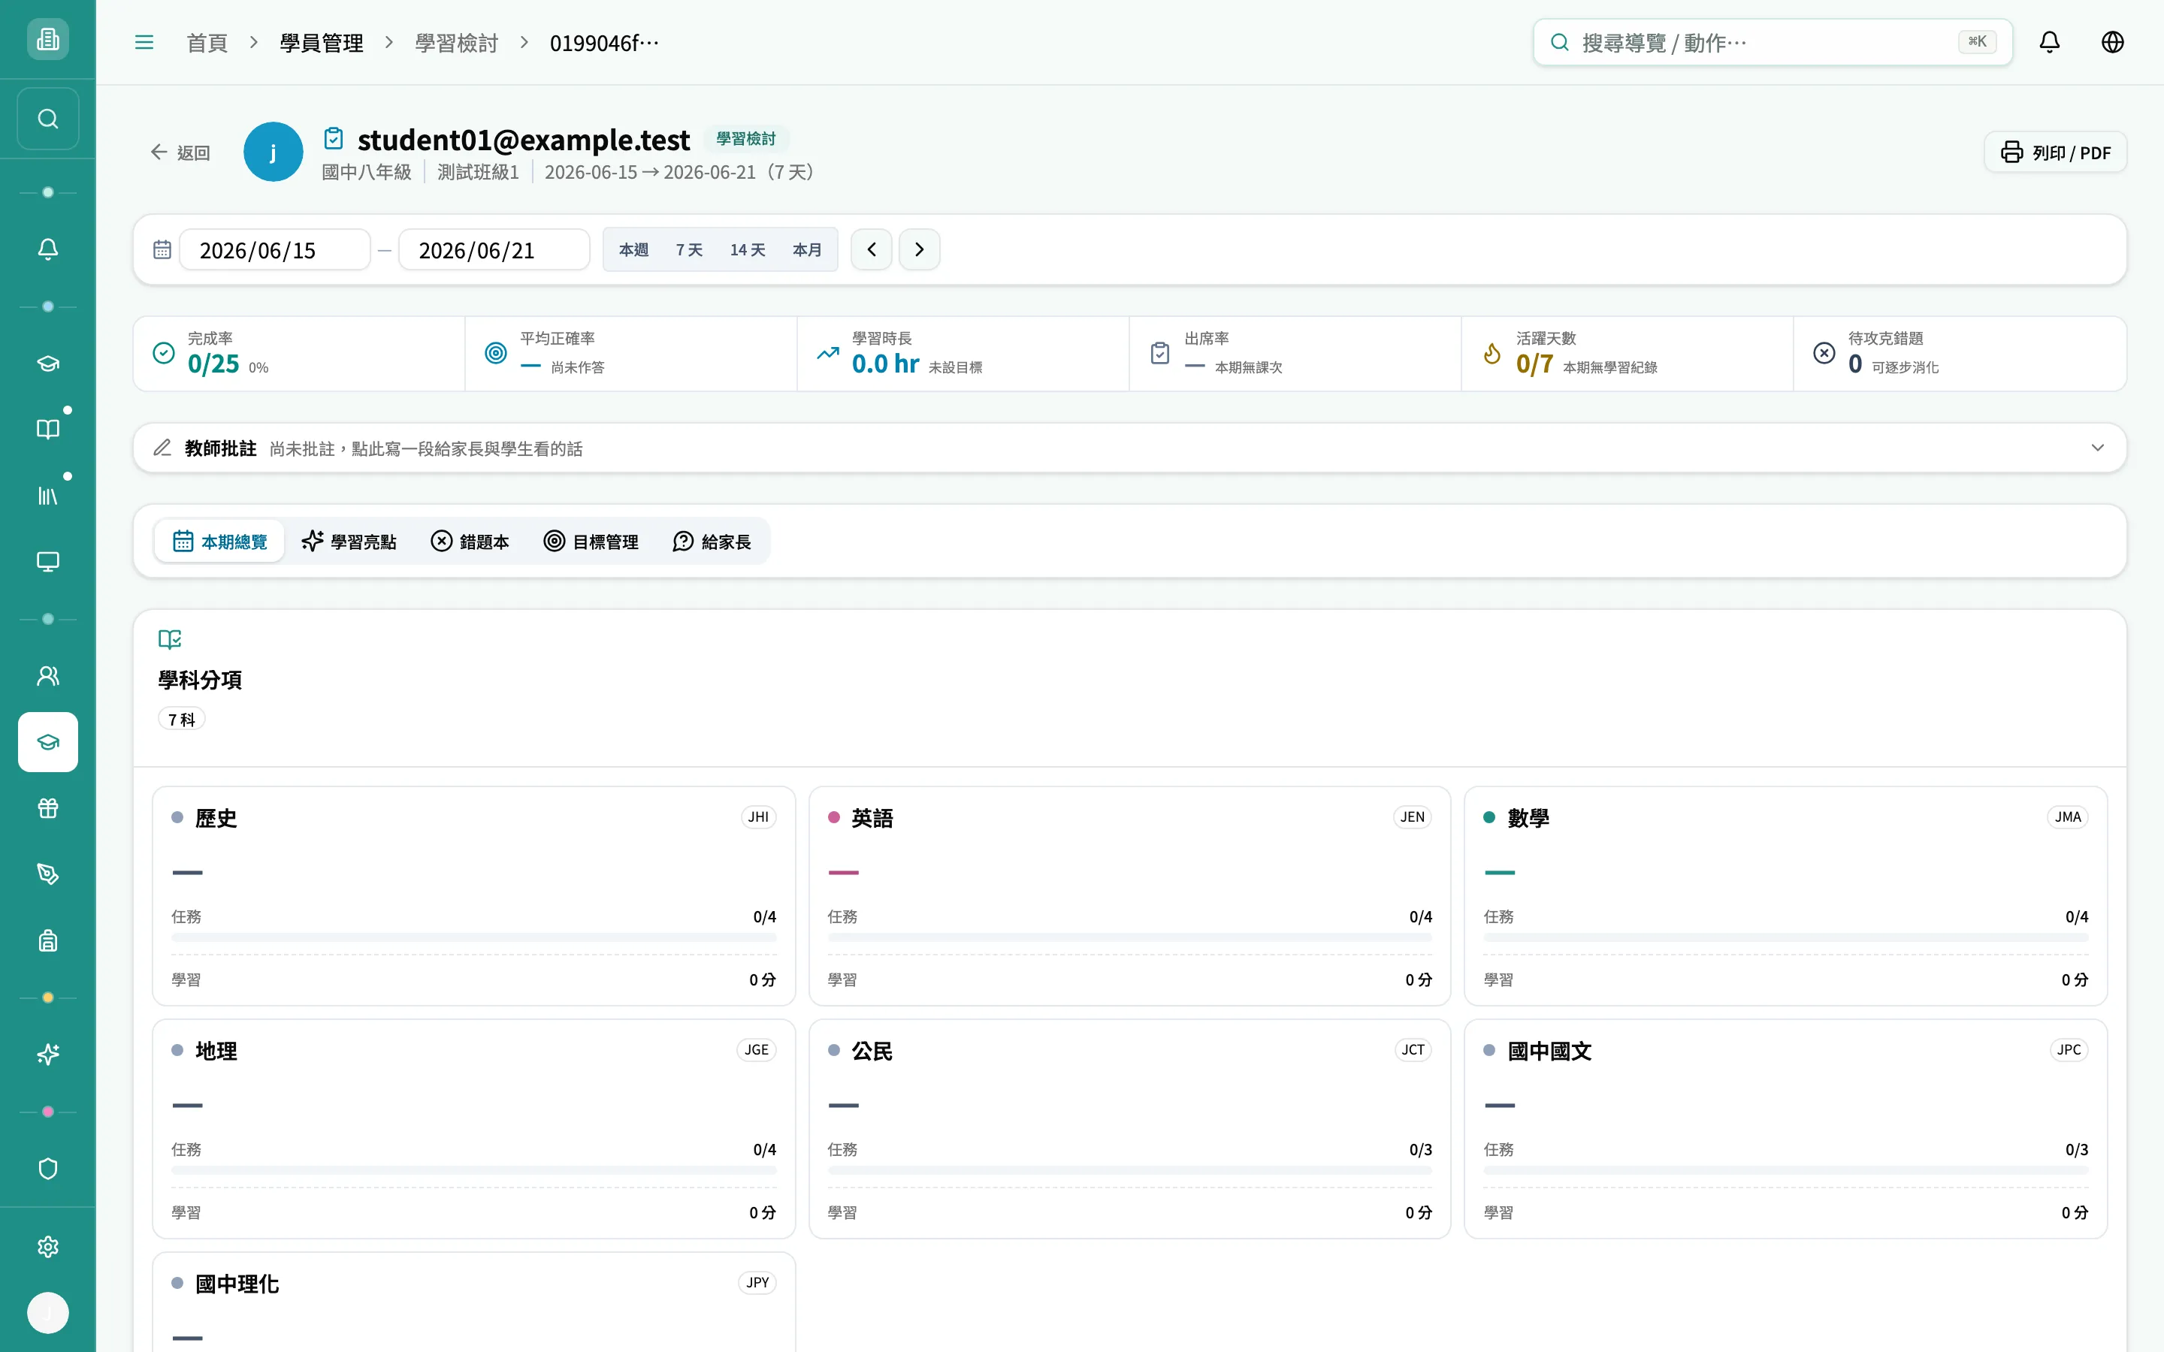Go to previous date period arrow
Screen dimensions: 2164x1352
[871, 249]
